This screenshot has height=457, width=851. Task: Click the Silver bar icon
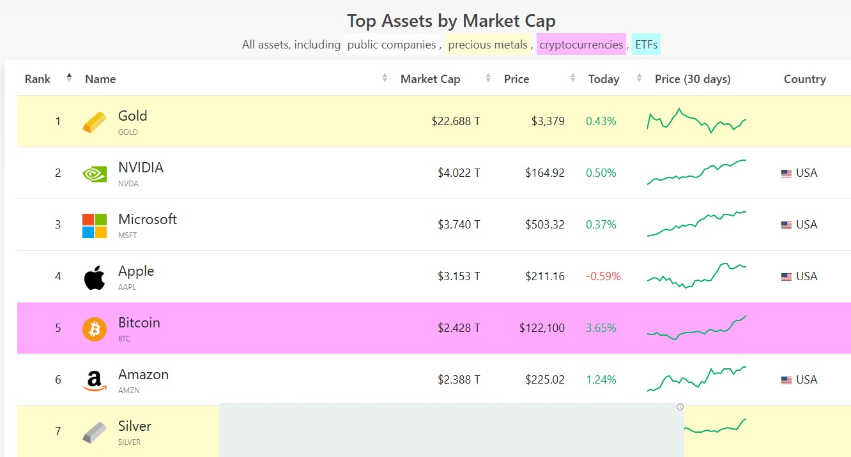click(95, 432)
